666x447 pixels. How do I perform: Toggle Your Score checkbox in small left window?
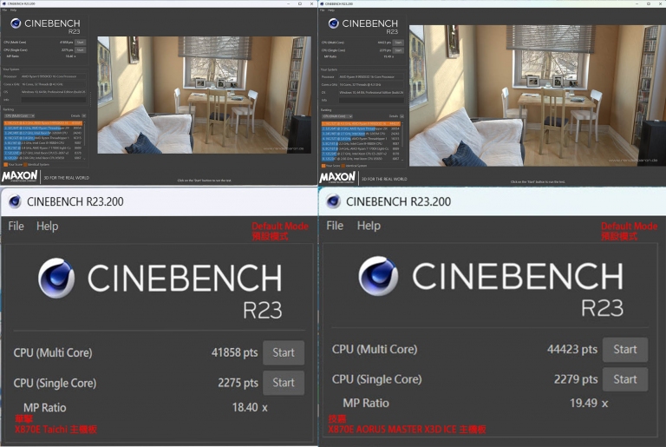click(5, 165)
